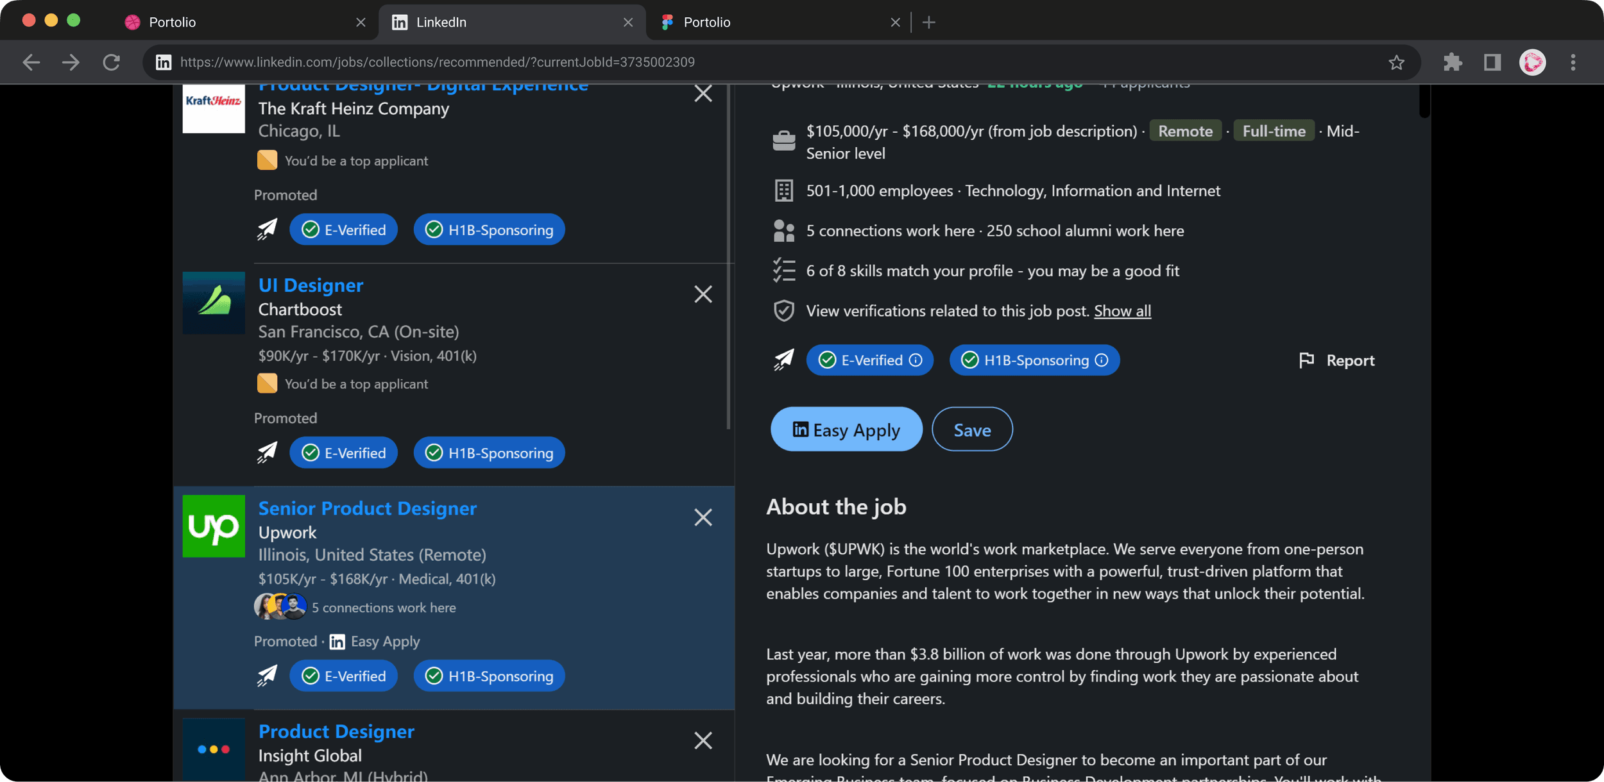Reload the LinkedIn page
Screen dimensions: 1604x782
pos(112,62)
